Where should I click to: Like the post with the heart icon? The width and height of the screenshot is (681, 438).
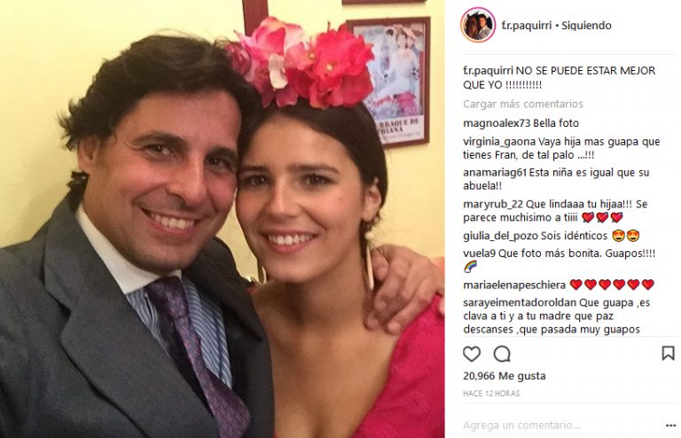point(472,355)
